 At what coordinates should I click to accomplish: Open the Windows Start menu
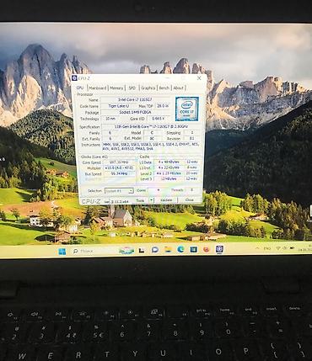(x=62, y=251)
